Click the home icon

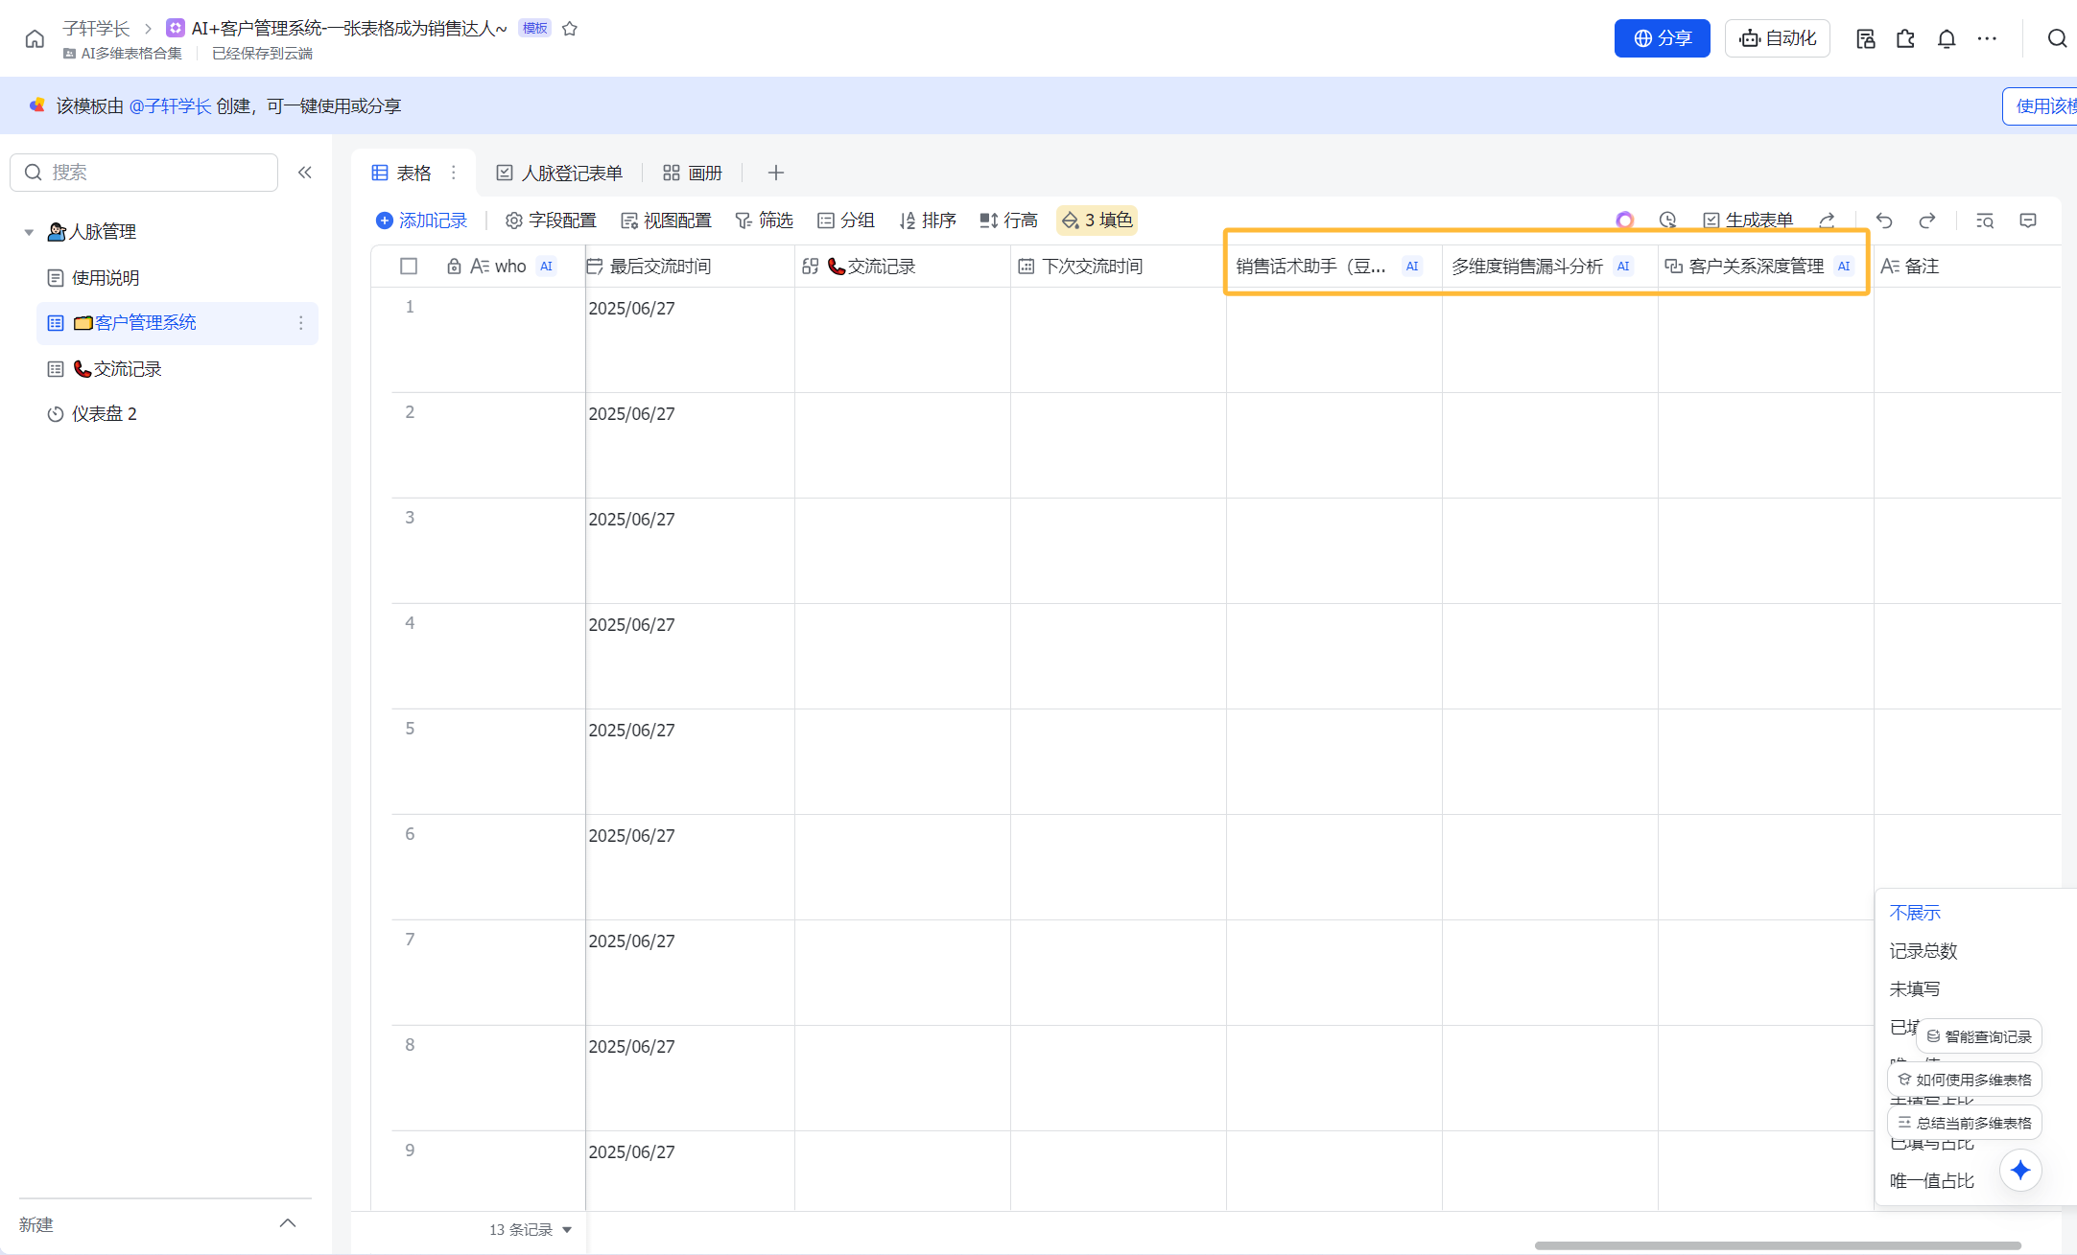point(35,39)
